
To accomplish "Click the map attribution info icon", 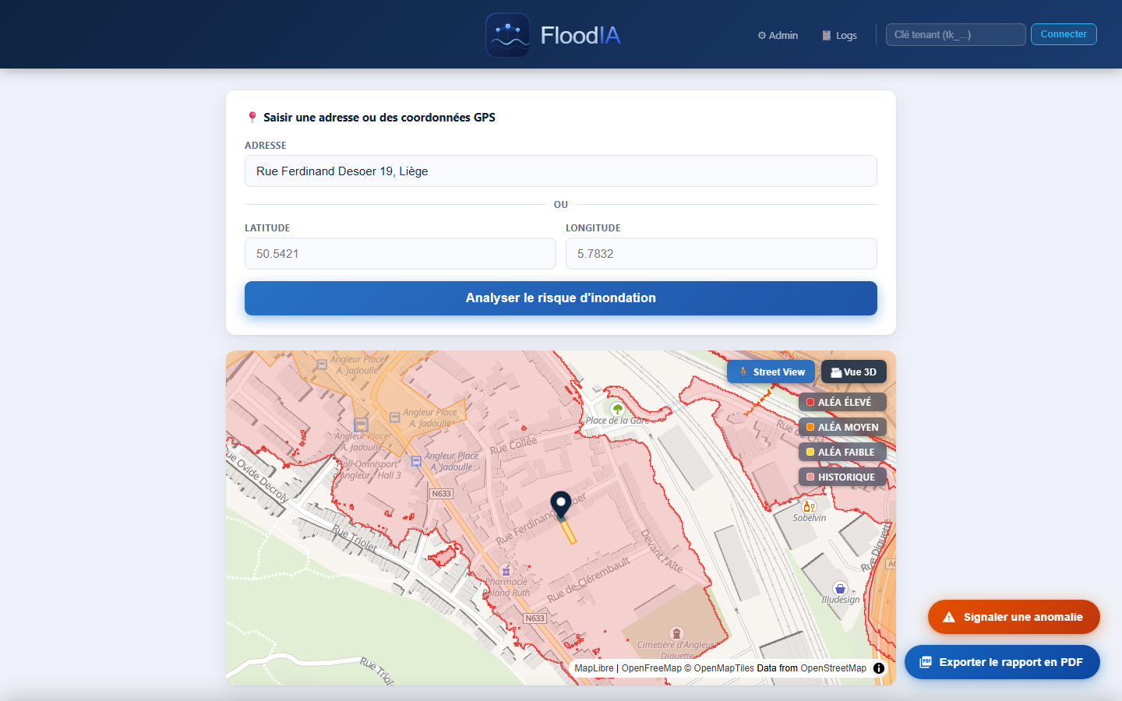I will 879,668.
